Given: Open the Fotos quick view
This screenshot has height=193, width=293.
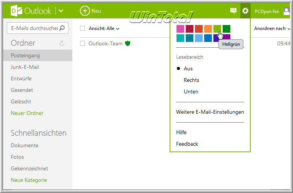Looking at the screenshot, I should (x=17, y=157).
